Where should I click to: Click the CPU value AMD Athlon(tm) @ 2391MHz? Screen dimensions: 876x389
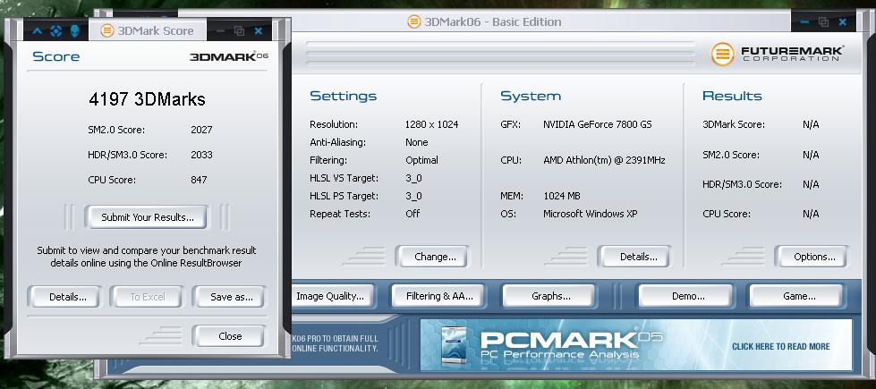coord(604,160)
